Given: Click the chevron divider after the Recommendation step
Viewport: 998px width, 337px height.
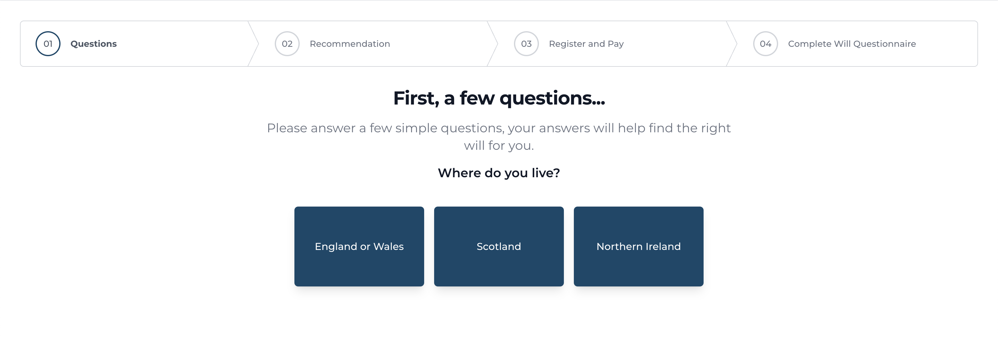Looking at the screenshot, I should [493, 44].
